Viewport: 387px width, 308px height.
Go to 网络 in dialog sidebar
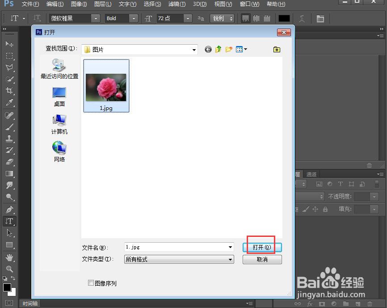[x=59, y=152]
